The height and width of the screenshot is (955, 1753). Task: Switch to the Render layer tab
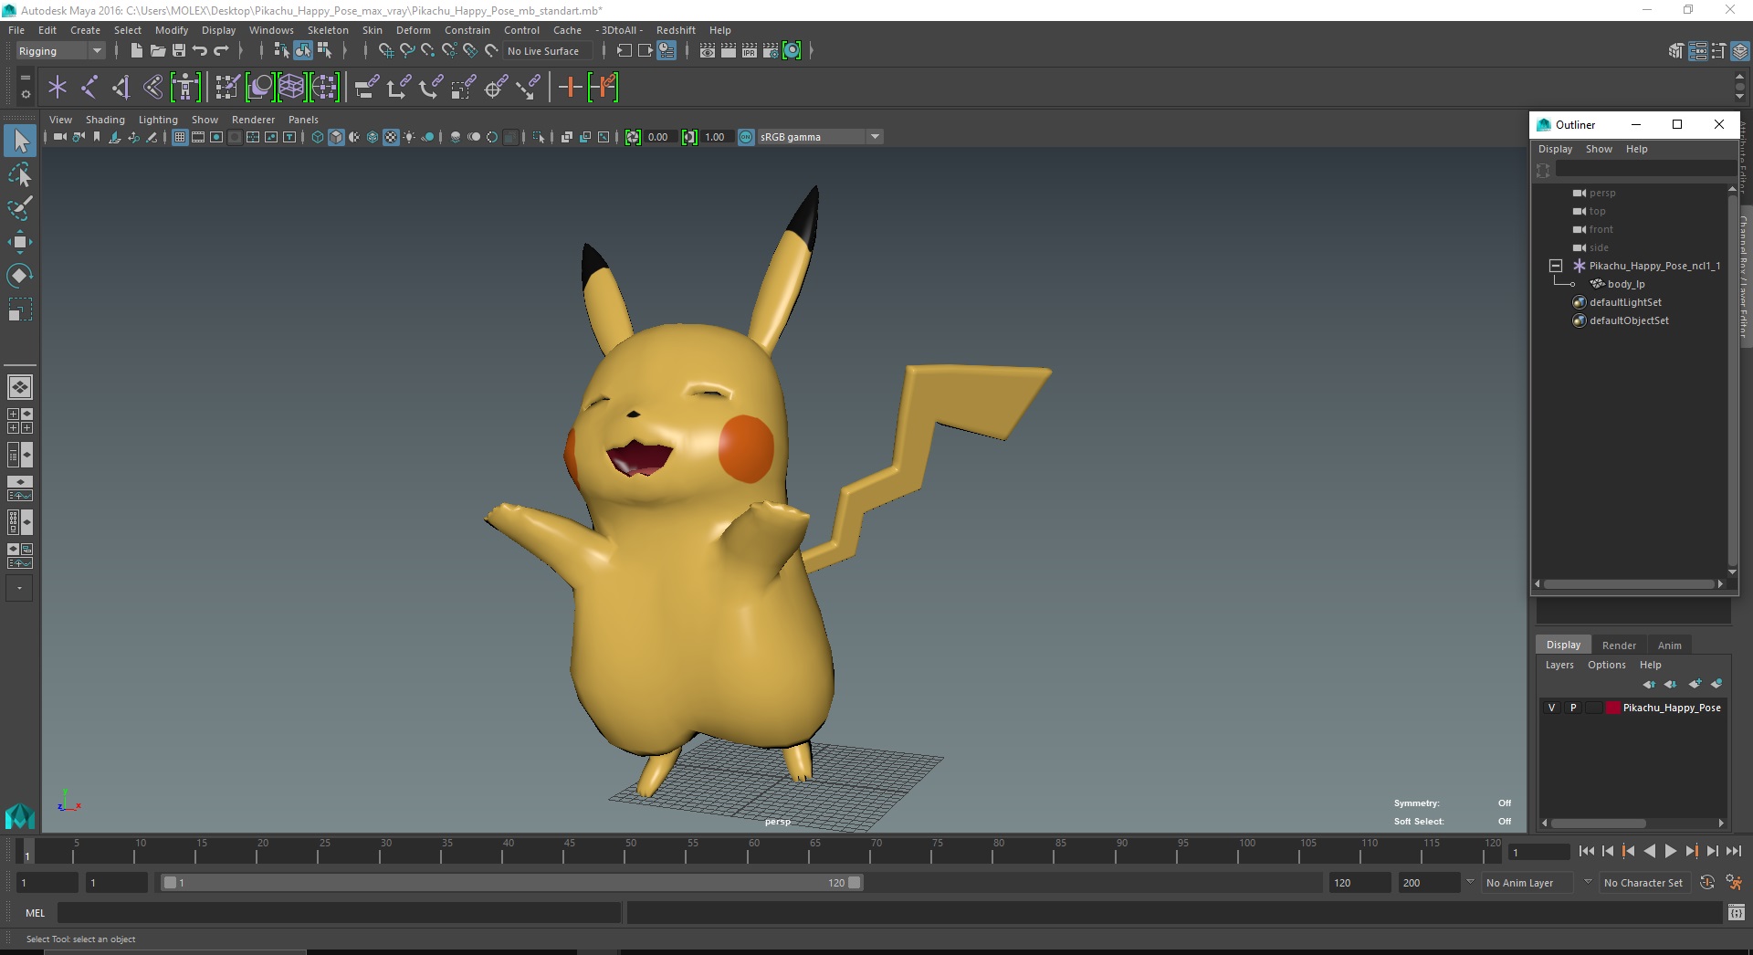[x=1619, y=645]
